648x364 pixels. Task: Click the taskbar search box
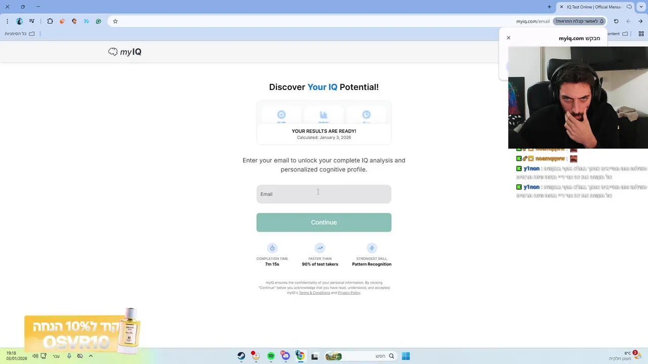[x=360, y=356]
